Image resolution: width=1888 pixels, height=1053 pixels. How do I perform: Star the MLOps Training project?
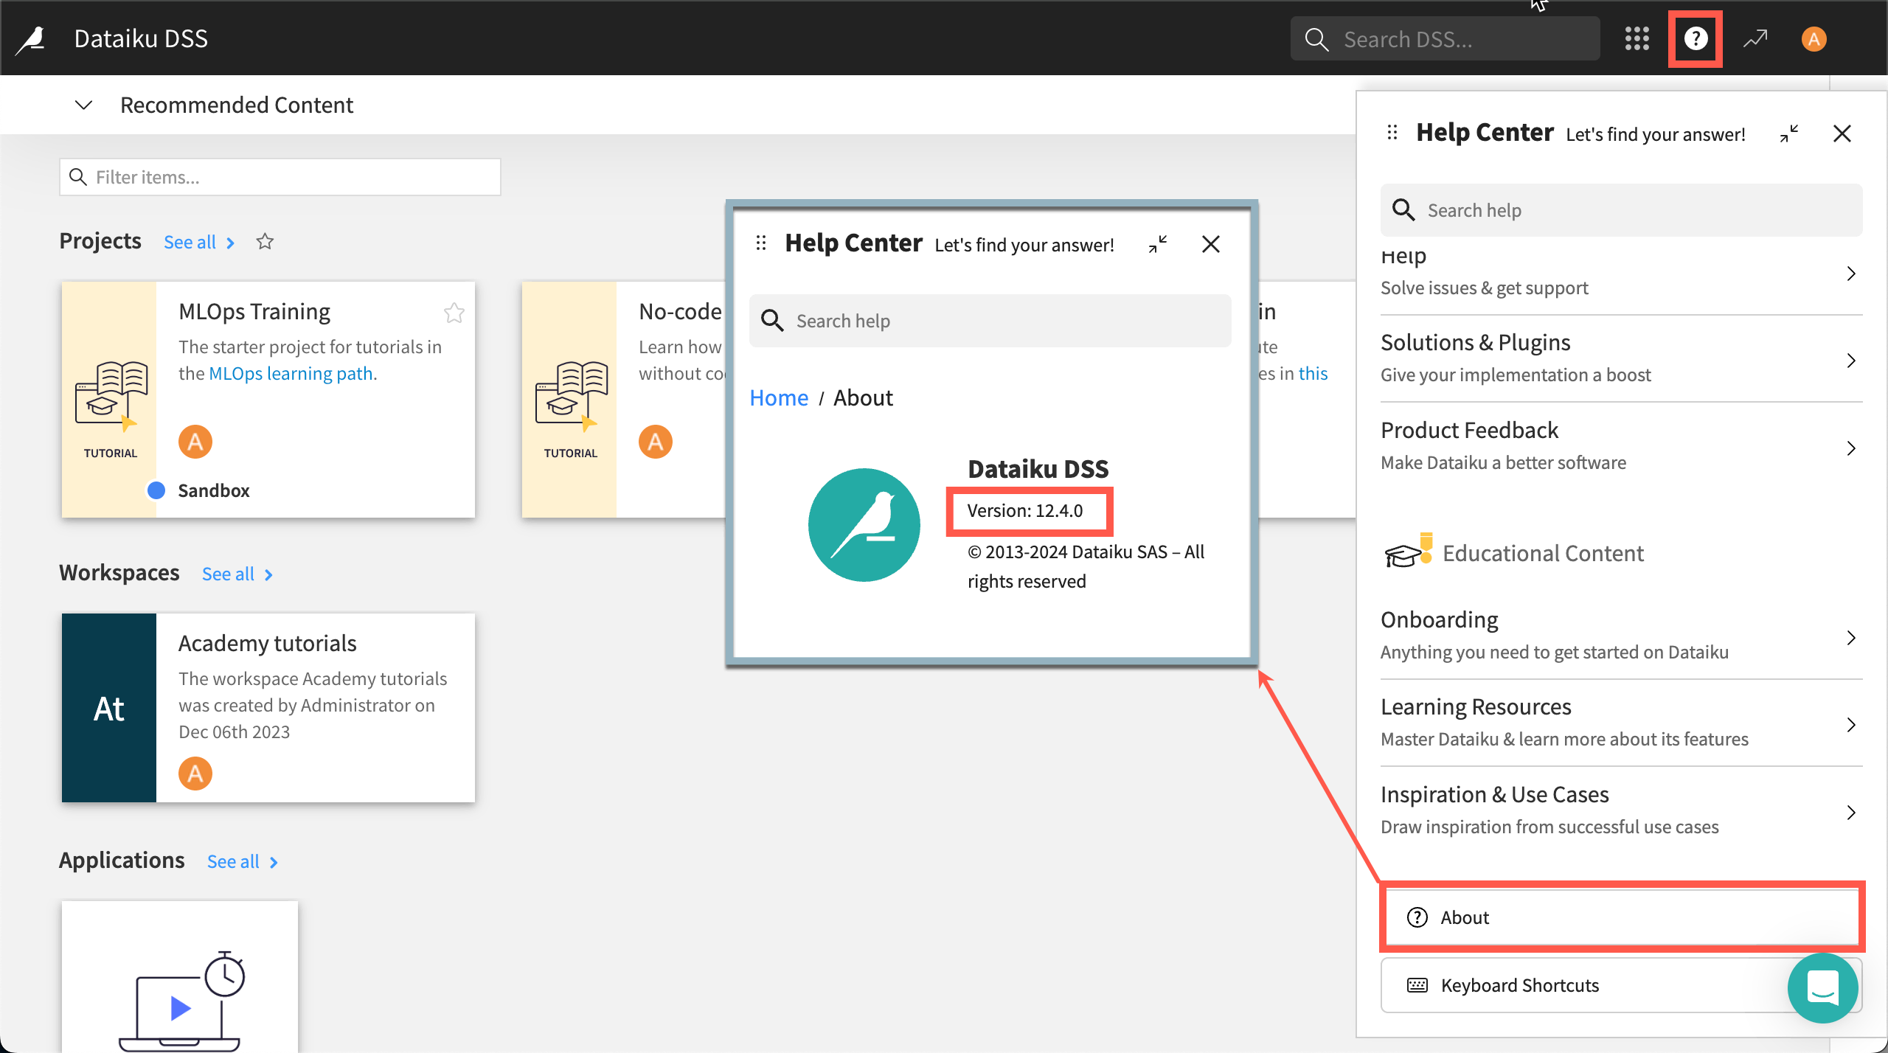(x=454, y=313)
